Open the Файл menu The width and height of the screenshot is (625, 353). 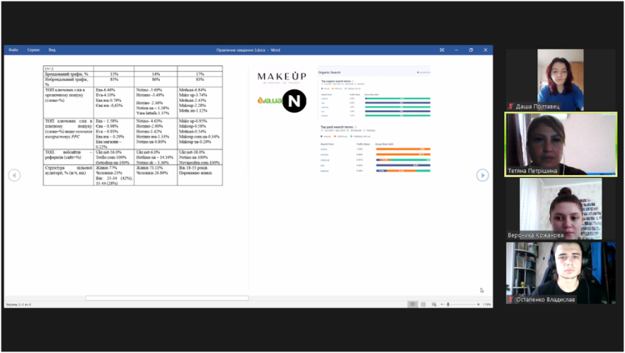[13, 50]
